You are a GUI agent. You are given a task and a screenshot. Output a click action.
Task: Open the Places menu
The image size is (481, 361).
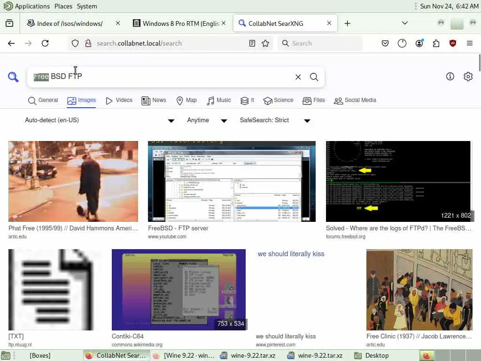click(63, 6)
